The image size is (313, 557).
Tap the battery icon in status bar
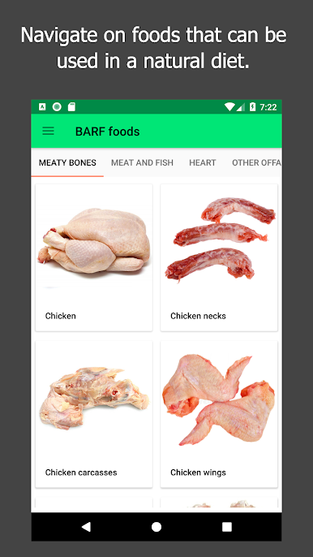pyautogui.click(x=252, y=106)
